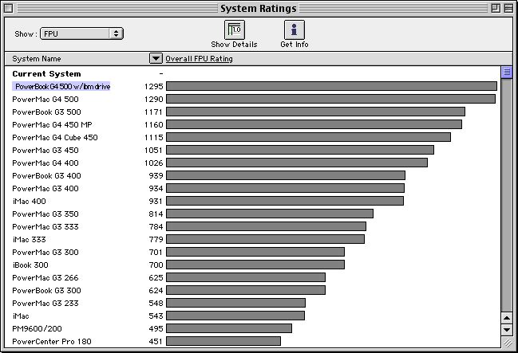Close the System Ratings window
This screenshot has height=353, width=518.
(x=9, y=8)
